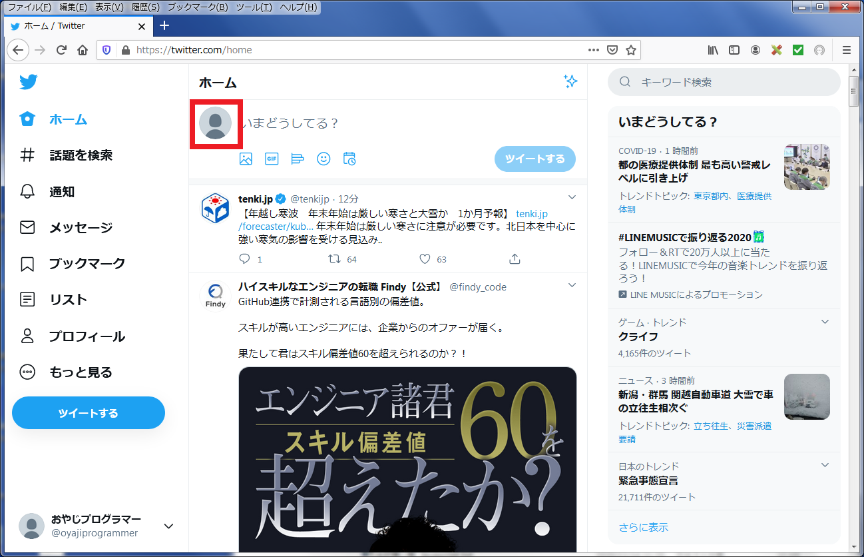The image size is (864, 557).
Task: Open page actions three-dot menu
Action: pos(594,50)
